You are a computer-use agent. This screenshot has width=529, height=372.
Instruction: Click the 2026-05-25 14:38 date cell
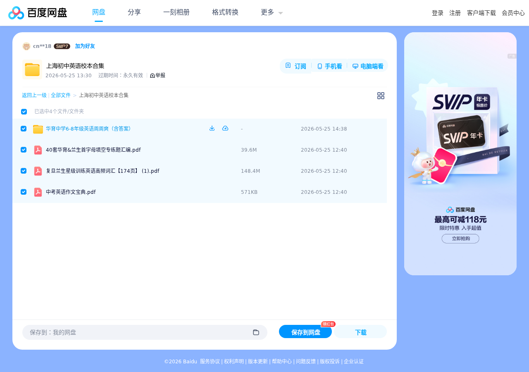coord(324,129)
